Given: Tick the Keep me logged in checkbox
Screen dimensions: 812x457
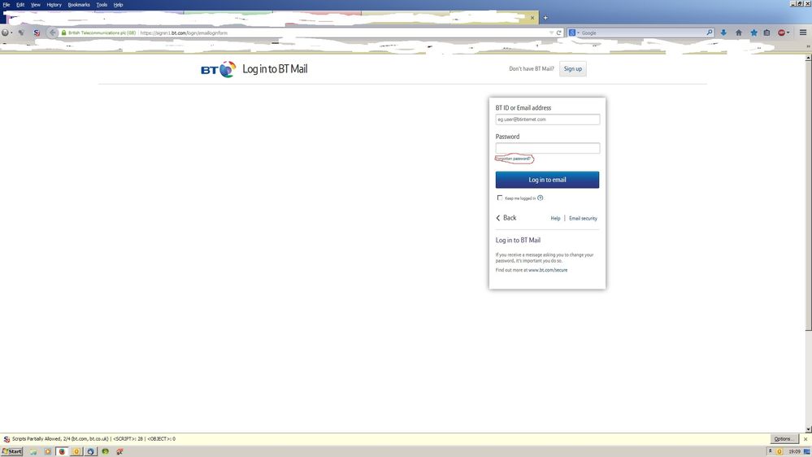Looking at the screenshot, I should (500, 198).
